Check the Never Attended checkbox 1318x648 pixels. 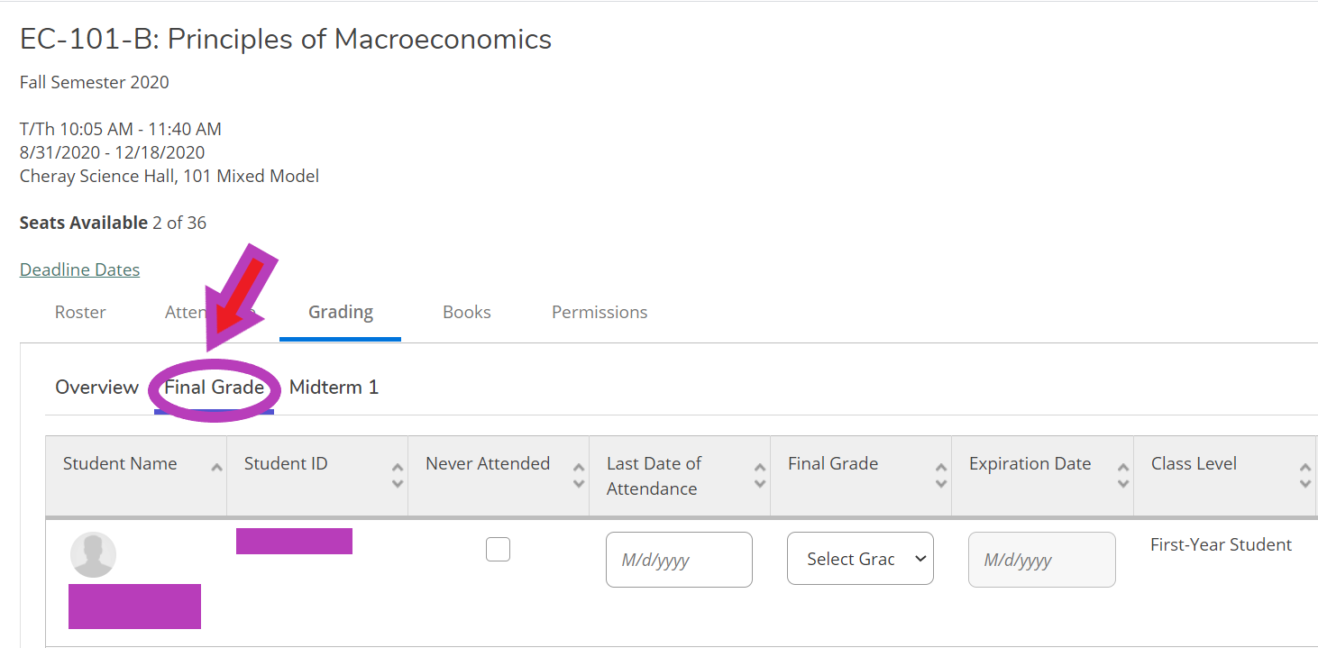(498, 549)
